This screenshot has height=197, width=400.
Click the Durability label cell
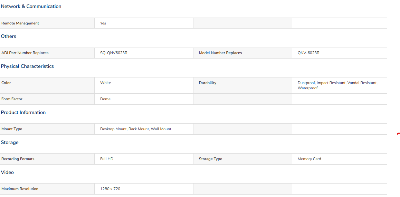207,83
